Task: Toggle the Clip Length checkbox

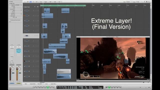Action: 16,16
